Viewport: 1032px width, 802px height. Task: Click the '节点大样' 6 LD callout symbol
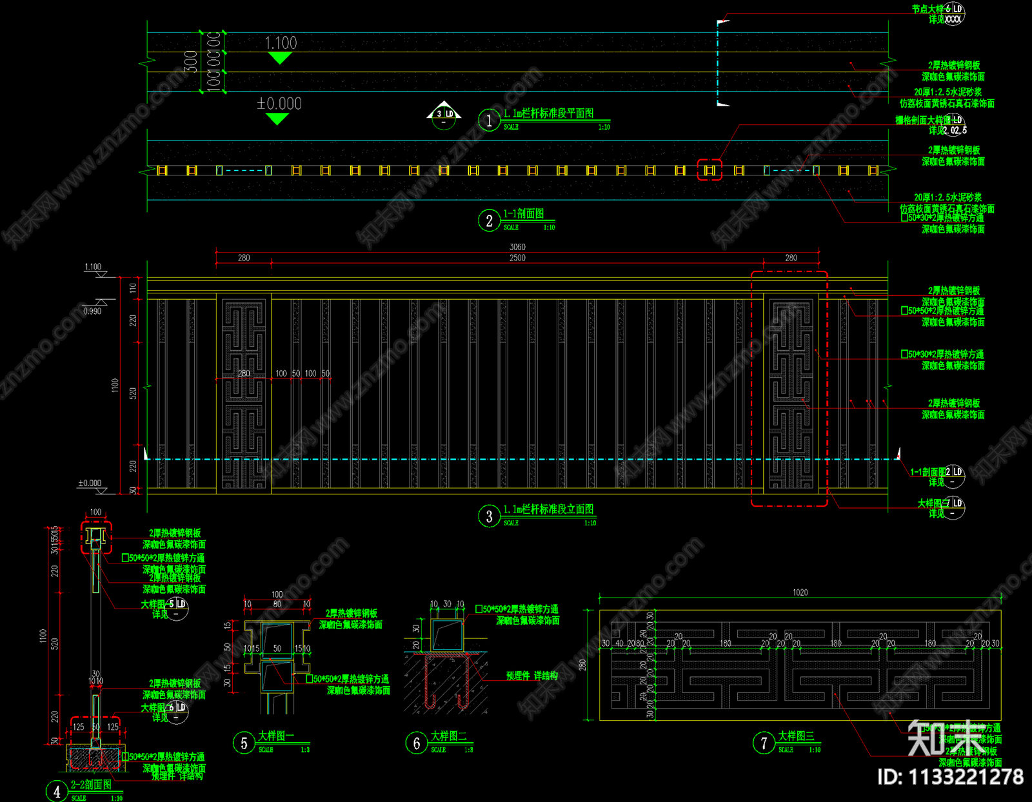click(953, 14)
